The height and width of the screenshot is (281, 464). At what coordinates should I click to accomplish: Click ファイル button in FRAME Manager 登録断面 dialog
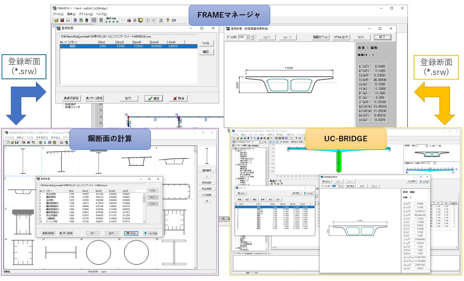pos(207,43)
